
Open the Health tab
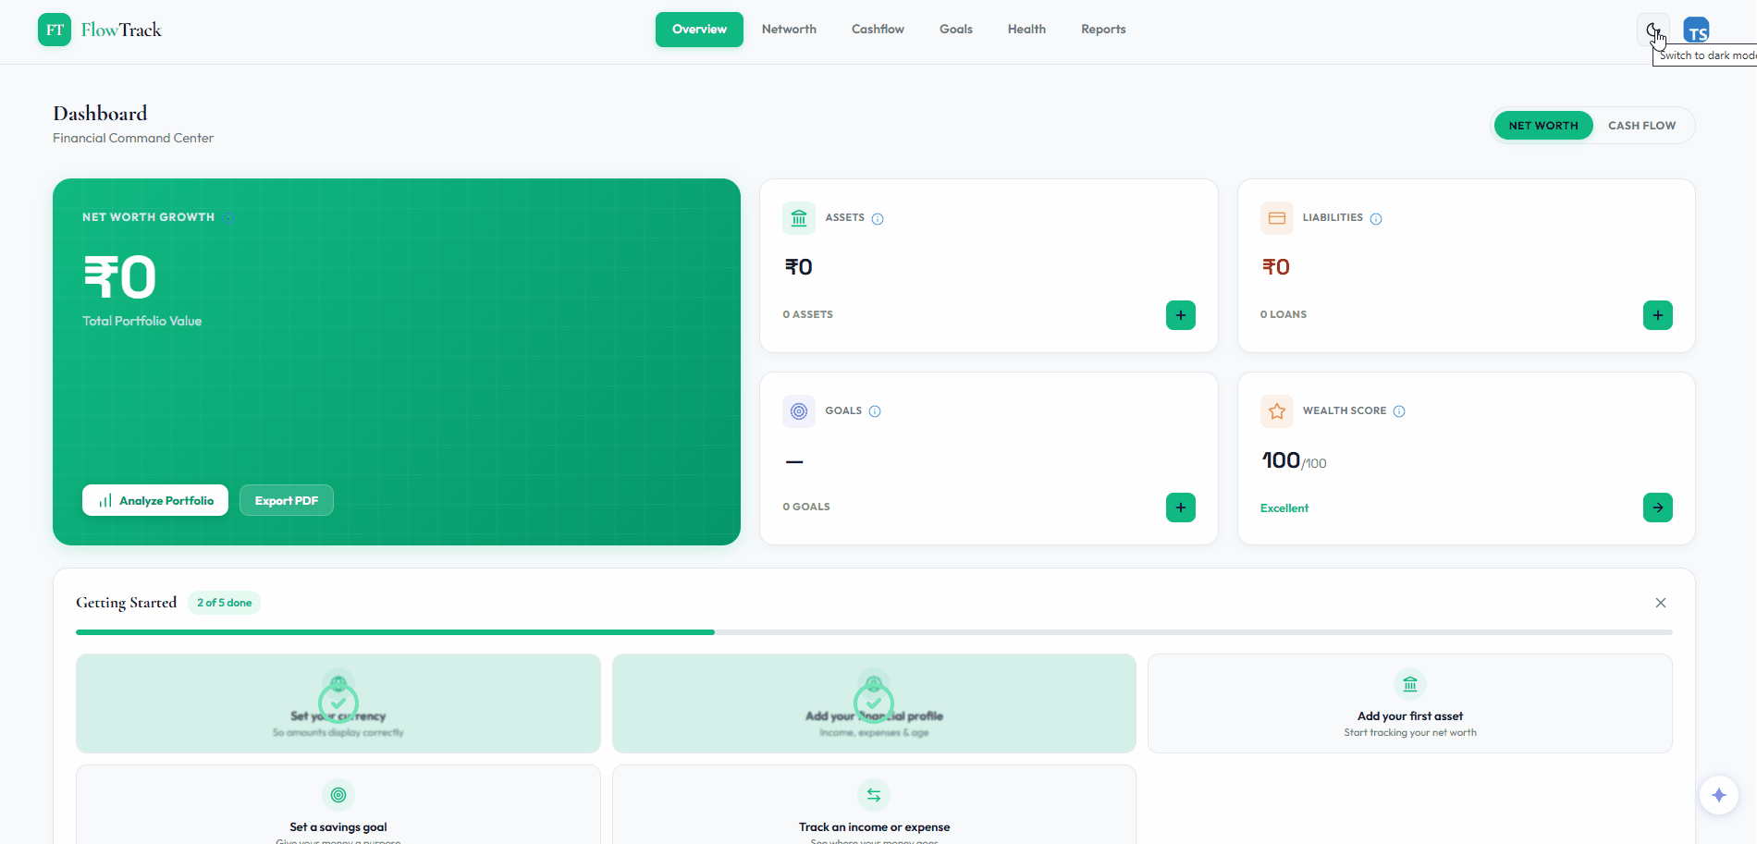click(1026, 30)
